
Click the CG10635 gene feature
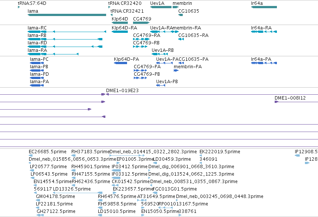(x=180, y=15)
